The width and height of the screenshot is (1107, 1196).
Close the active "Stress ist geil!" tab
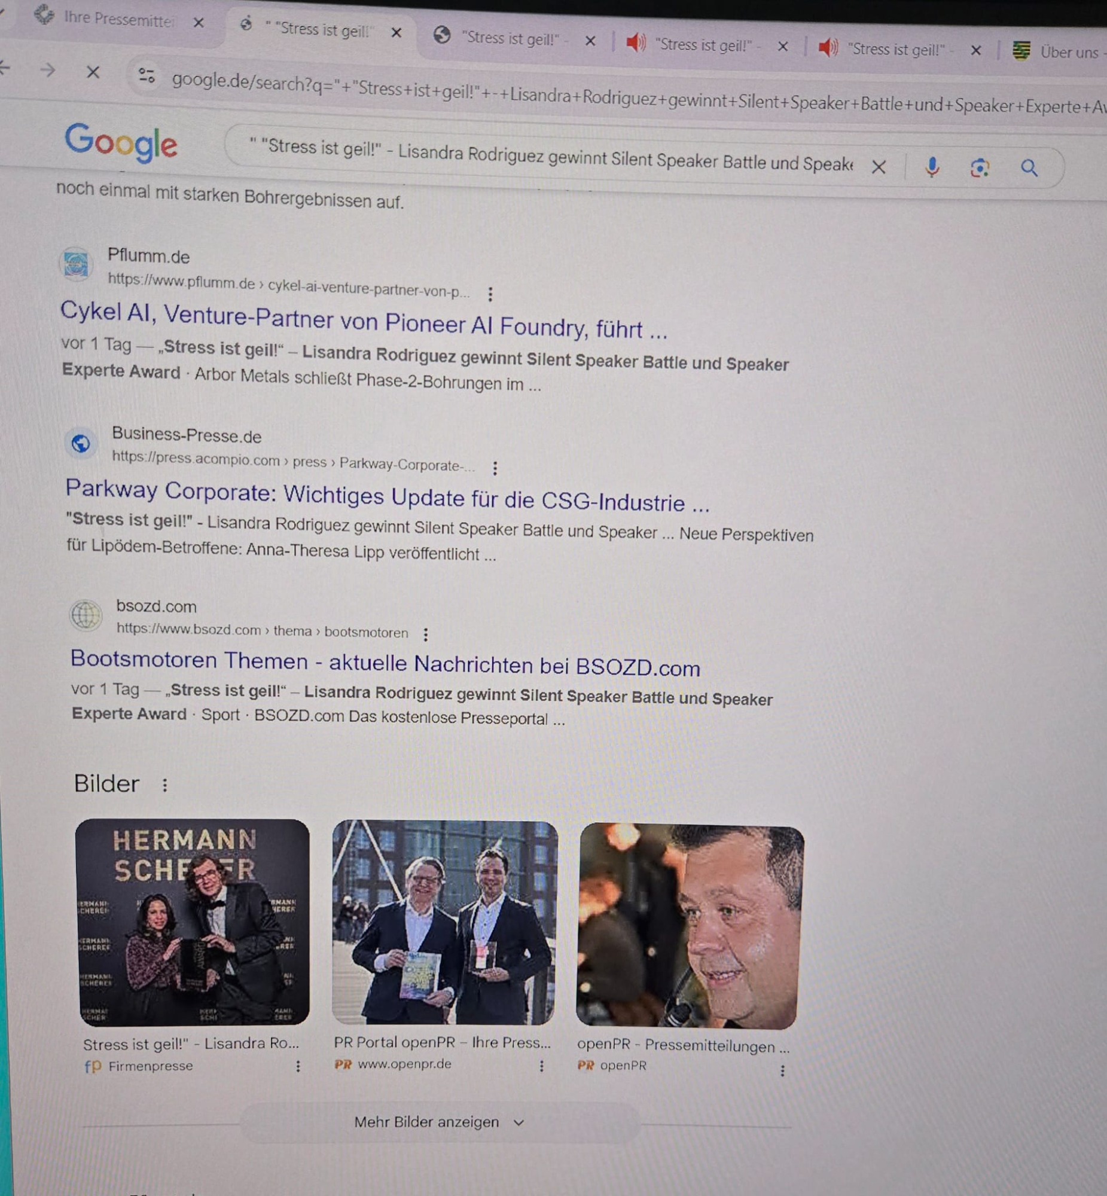pyautogui.click(x=396, y=32)
